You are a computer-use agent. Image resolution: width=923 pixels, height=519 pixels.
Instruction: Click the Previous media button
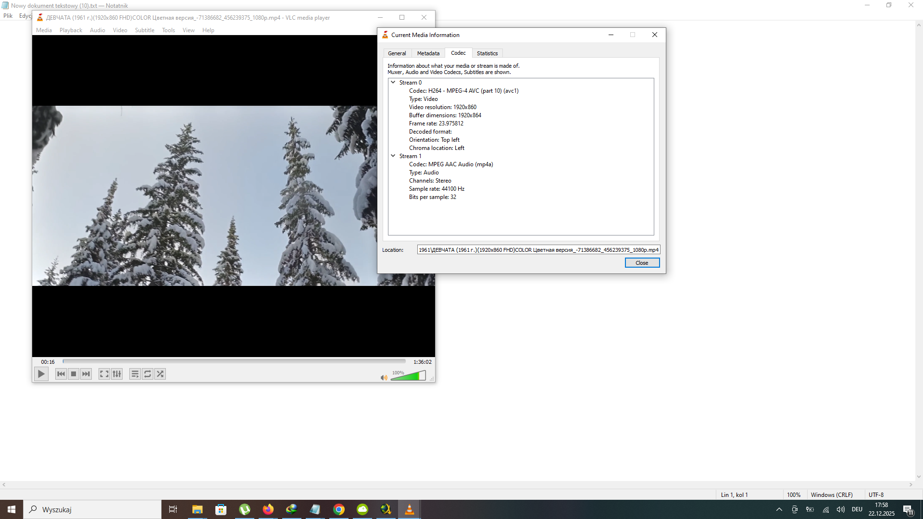coord(61,374)
